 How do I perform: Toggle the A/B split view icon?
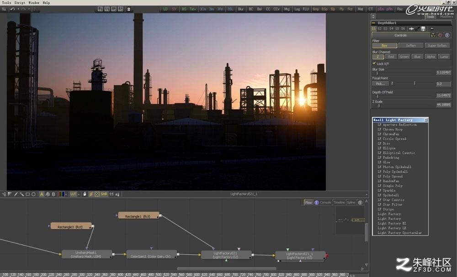[48, 194]
